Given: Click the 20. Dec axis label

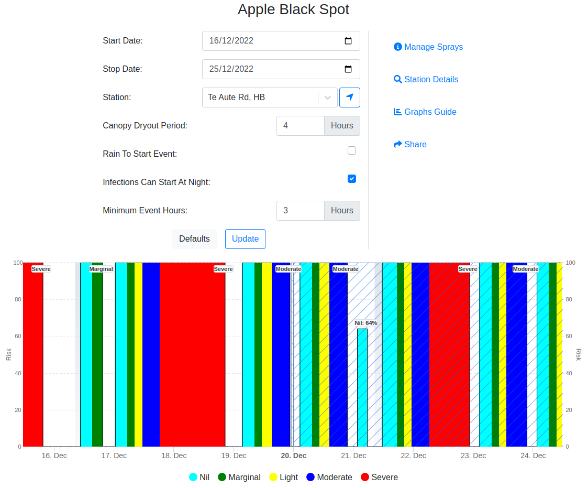Looking at the screenshot, I should [x=294, y=456].
